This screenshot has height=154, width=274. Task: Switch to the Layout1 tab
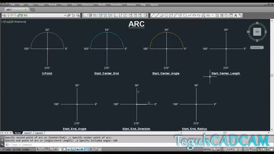point(28,133)
